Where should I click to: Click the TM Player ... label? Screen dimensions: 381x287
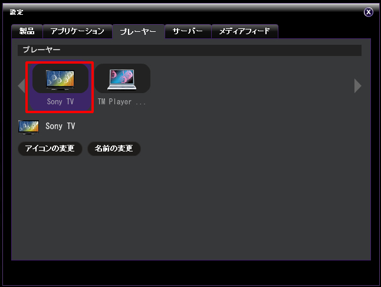click(x=121, y=102)
